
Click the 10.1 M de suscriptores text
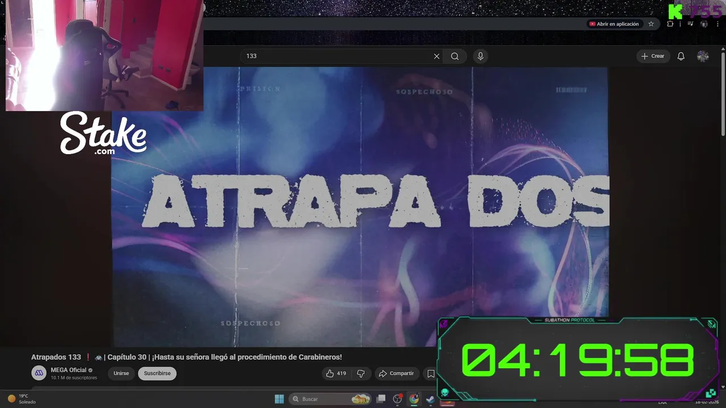(x=74, y=378)
